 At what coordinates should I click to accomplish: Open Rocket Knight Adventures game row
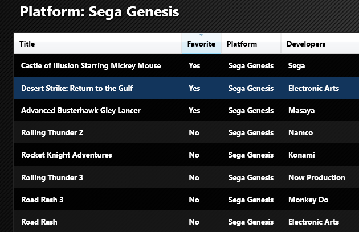coord(186,155)
